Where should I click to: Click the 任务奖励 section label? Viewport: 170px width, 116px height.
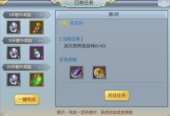tap(68, 59)
